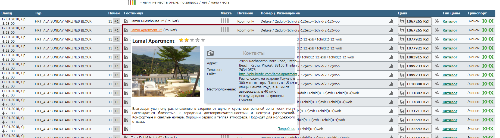Click the cart icon for 1111887 KZT
Image resolution: width=500 pixels, height=138 pixels.
coord(402,93)
